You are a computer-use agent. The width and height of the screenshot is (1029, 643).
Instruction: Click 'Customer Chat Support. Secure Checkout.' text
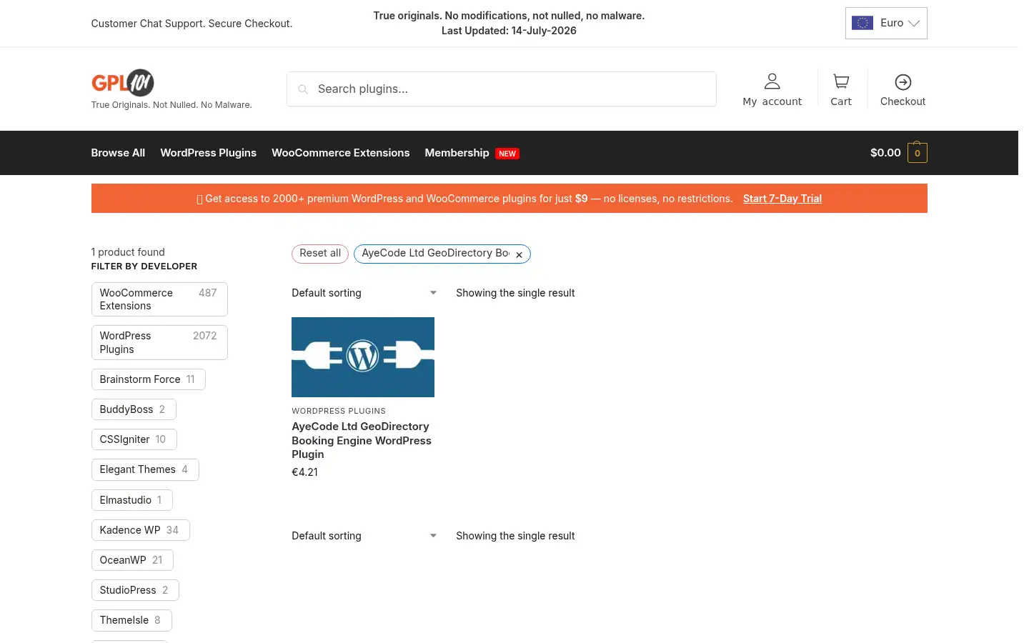click(192, 24)
